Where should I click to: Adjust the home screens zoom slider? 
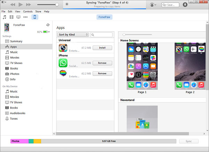click(124, 34)
